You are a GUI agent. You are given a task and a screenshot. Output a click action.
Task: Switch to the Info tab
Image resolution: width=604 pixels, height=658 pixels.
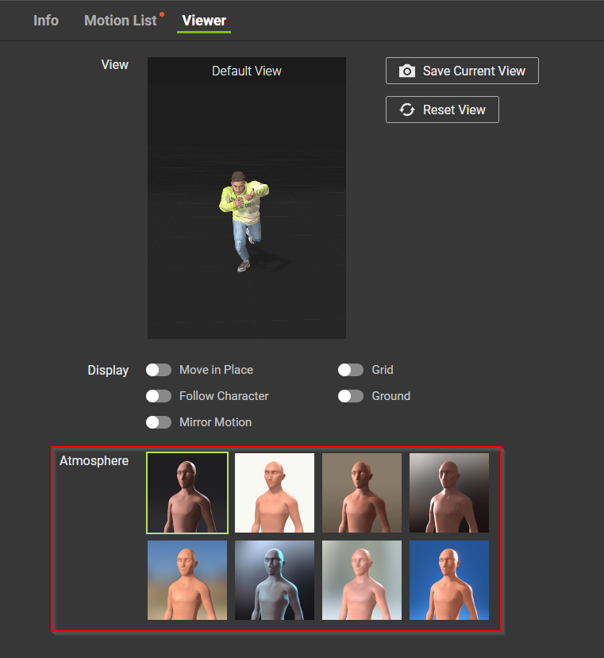click(46, 21)
